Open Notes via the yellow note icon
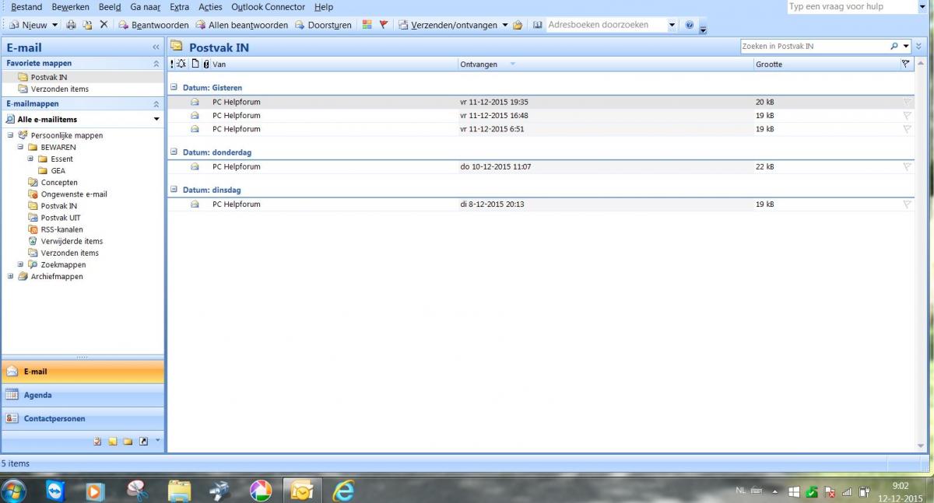This screenshot has width=934, height=503. click(113, 442)
